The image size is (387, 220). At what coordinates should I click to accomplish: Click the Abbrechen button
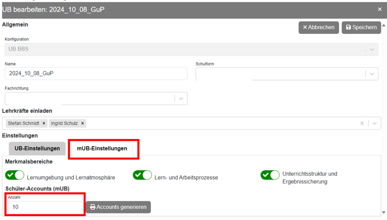pyautogui.click(x=319, y=27)
